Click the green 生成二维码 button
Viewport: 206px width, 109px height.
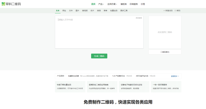pyautogui.click(x=99, y=56)
